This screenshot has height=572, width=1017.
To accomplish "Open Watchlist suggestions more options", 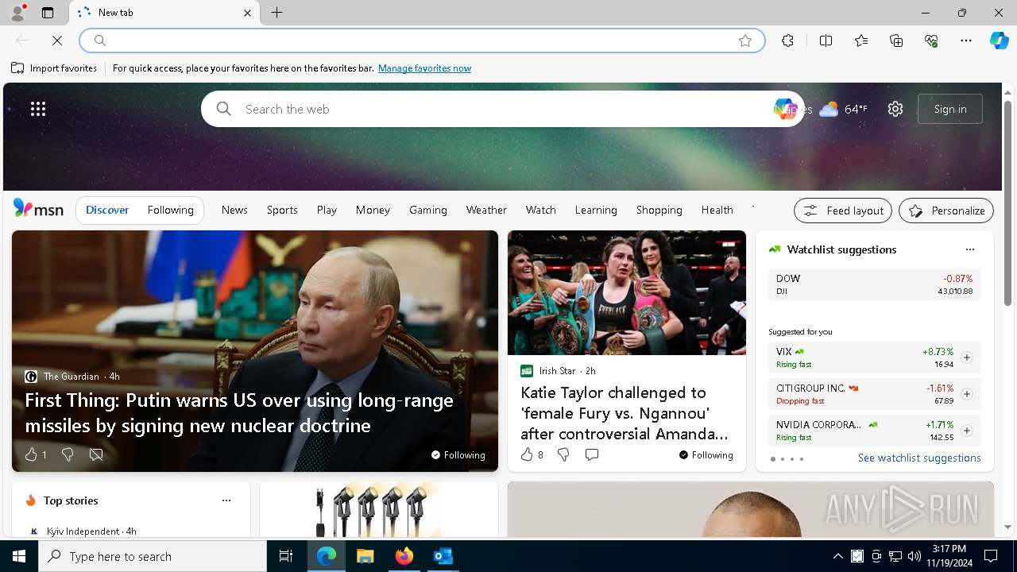I will tap(969, 249).
